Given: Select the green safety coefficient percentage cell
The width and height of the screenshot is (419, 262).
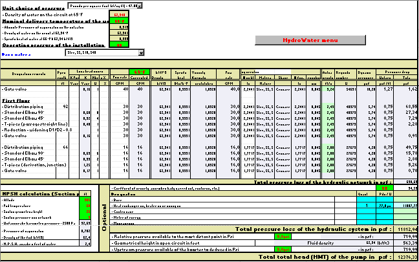Looking at the screenshot, I should pyautogui.click(x=385, y=188).
